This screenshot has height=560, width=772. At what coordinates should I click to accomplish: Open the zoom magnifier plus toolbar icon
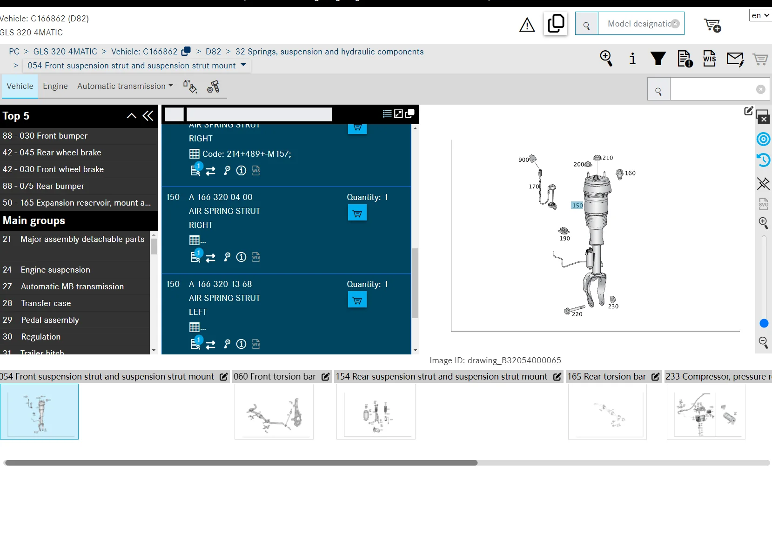(606, 59)
